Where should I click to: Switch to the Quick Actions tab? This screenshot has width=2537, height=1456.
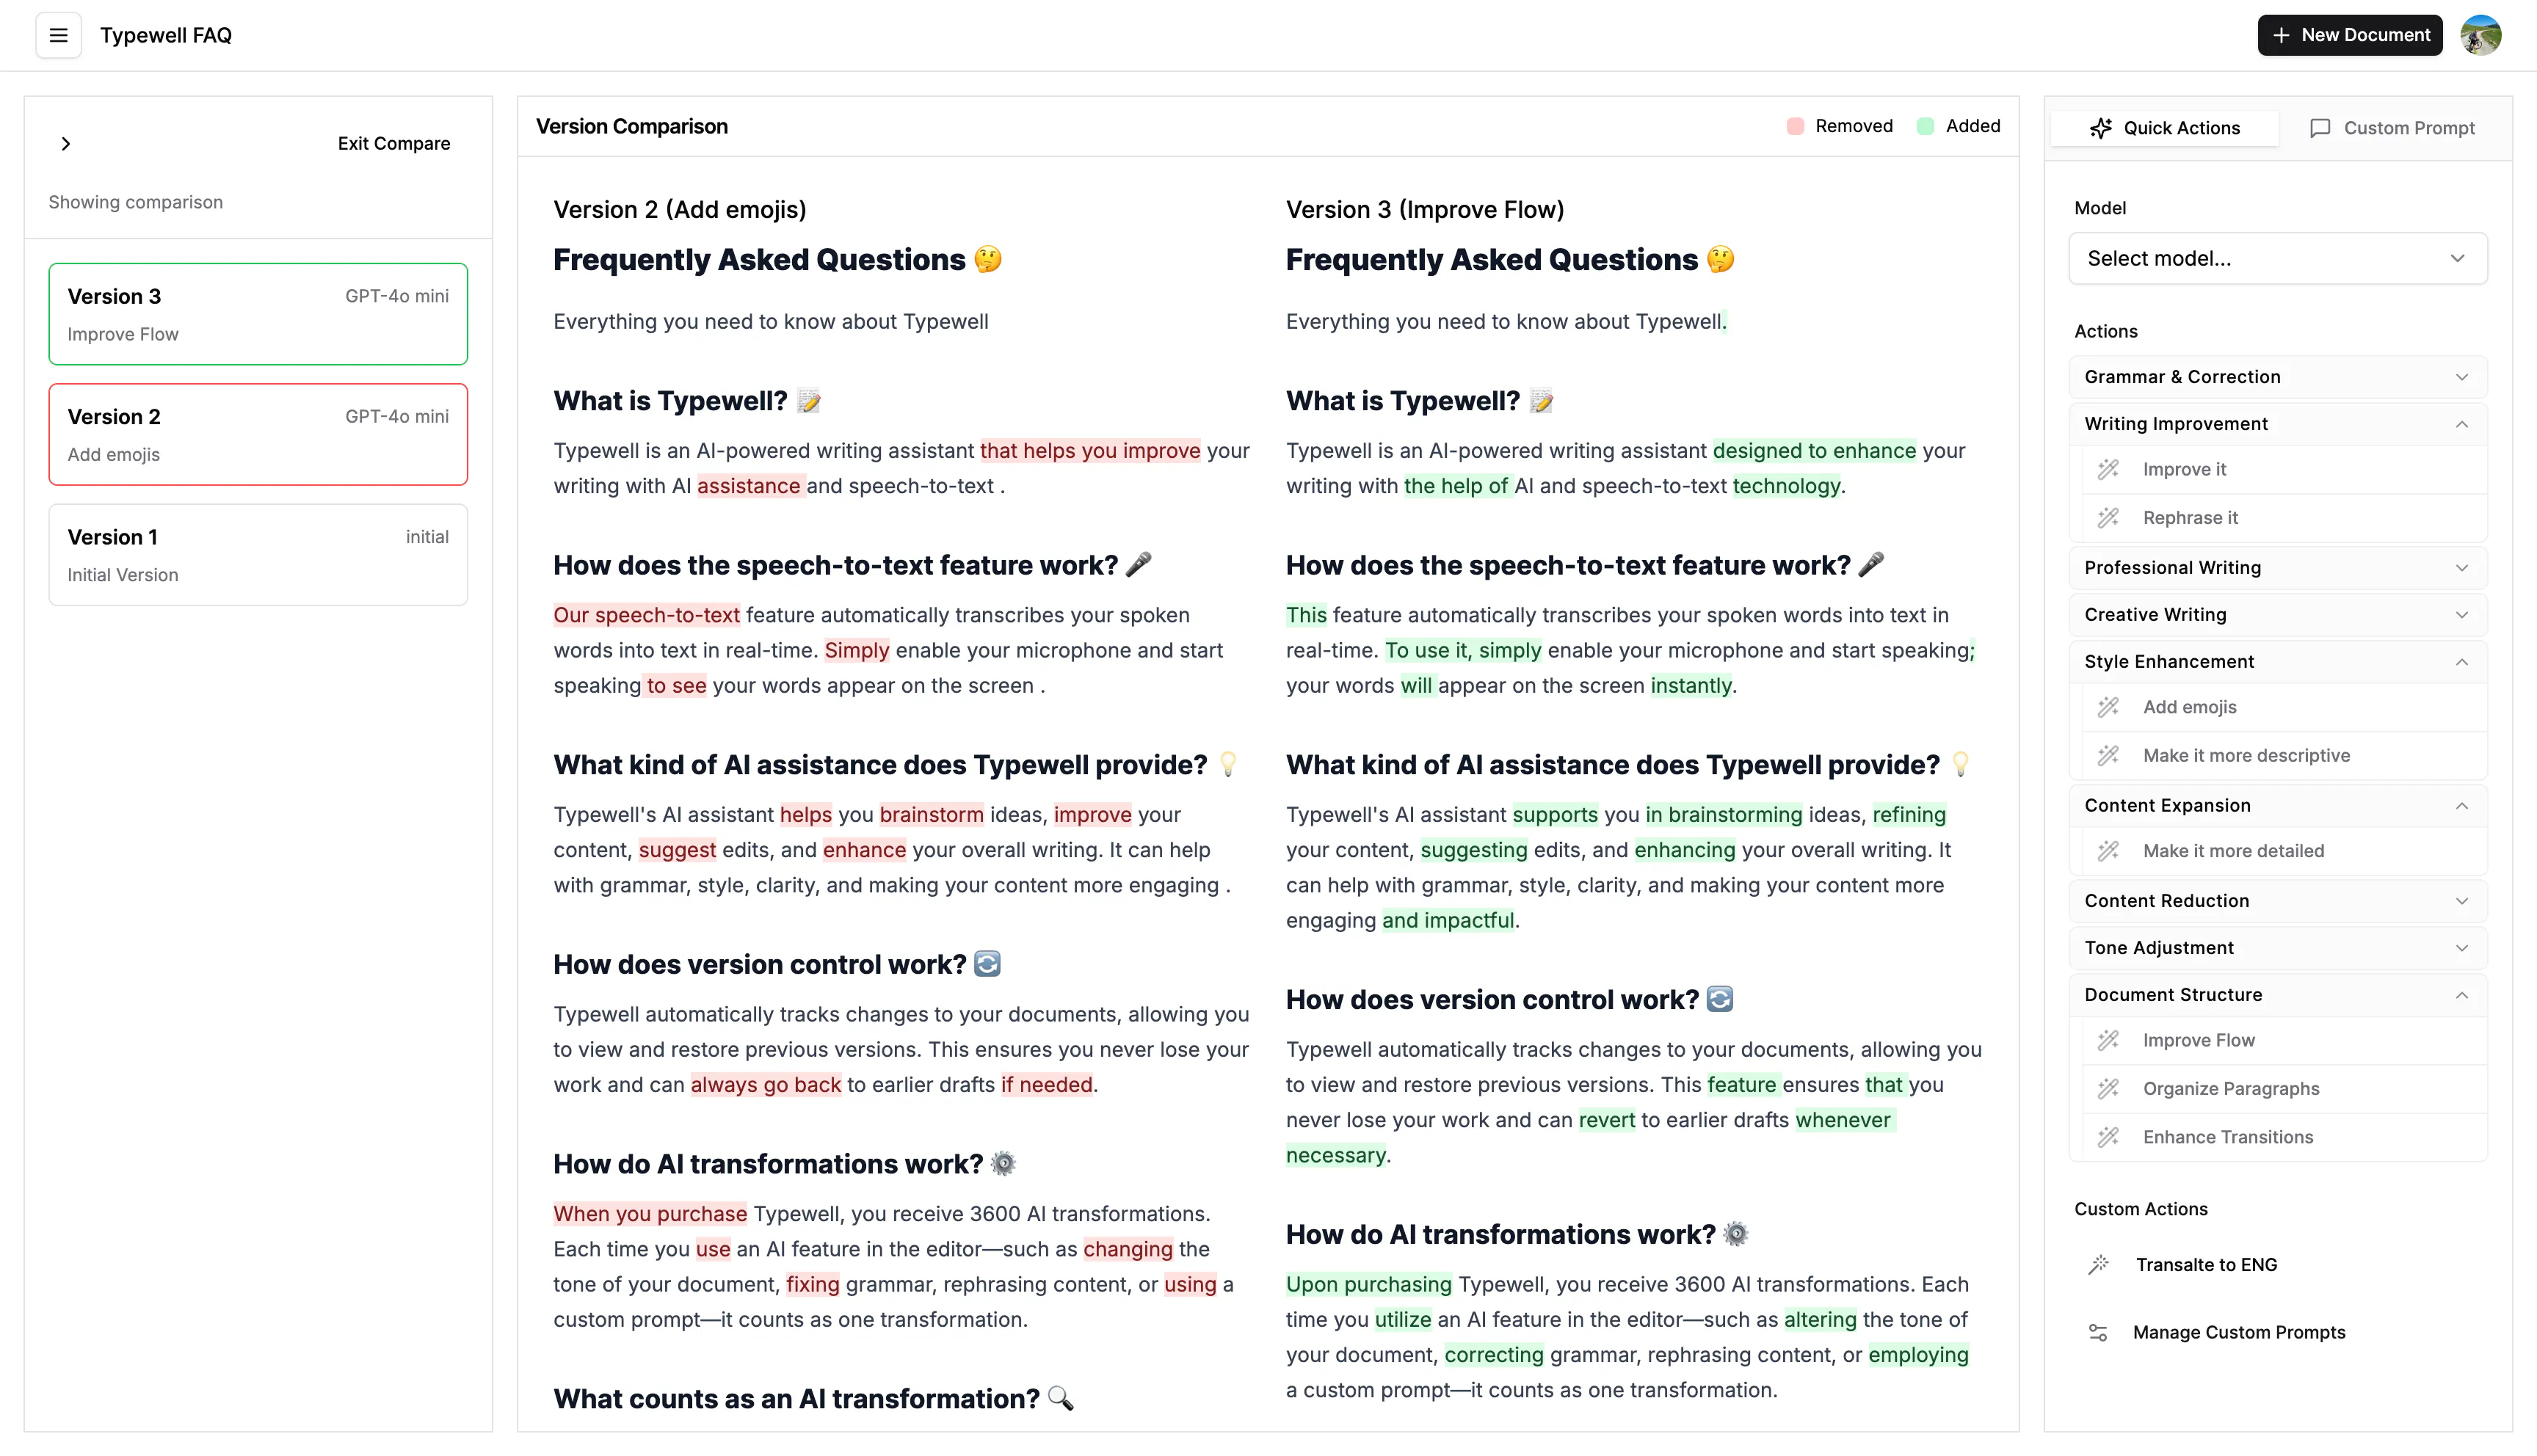[2164, 128]
